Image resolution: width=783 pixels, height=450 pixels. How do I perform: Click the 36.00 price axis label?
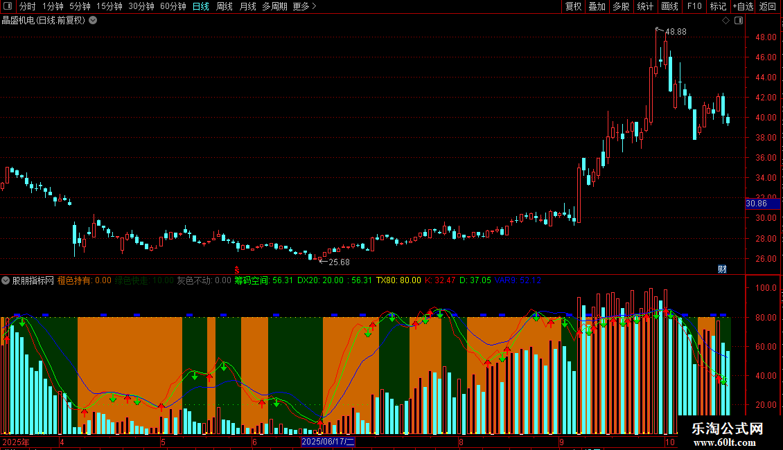[766, 158]
